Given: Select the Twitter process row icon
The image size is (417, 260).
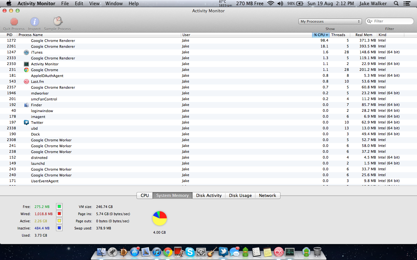Looking at the screenshot, I should click(26, 123).
